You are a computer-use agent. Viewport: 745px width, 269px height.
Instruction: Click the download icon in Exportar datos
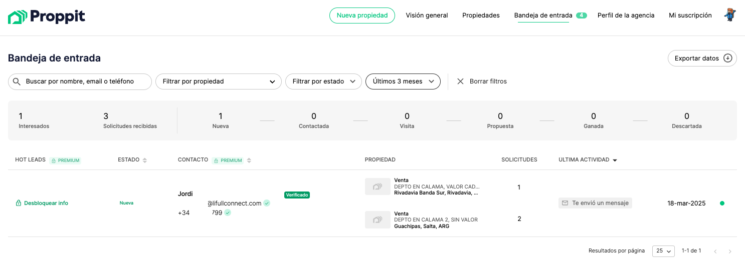tap(728, 58)
